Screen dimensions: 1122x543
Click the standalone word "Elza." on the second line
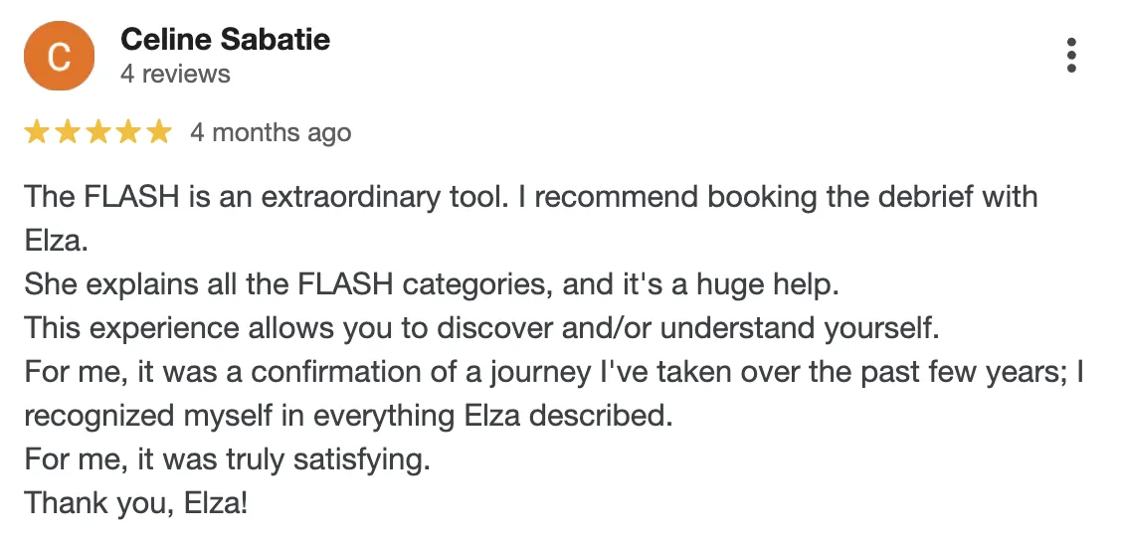56,241
